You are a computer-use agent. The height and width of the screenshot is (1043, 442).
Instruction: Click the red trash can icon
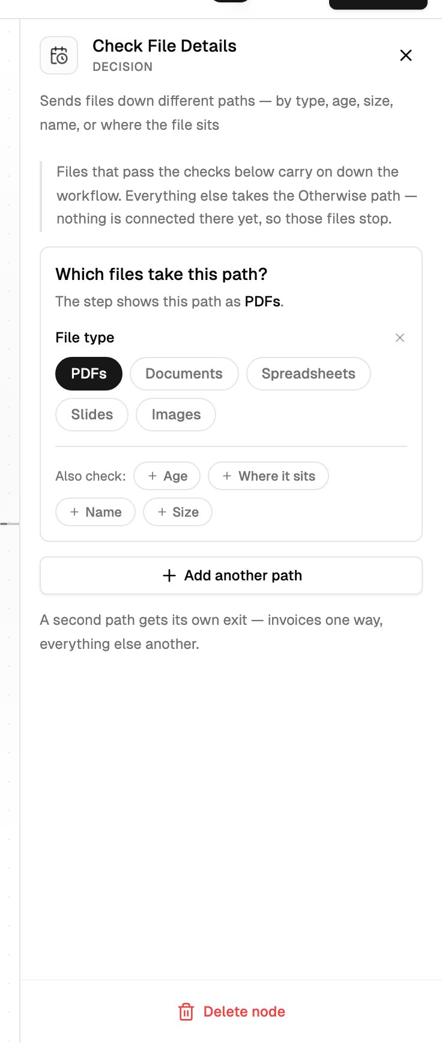click(186, 1012)
